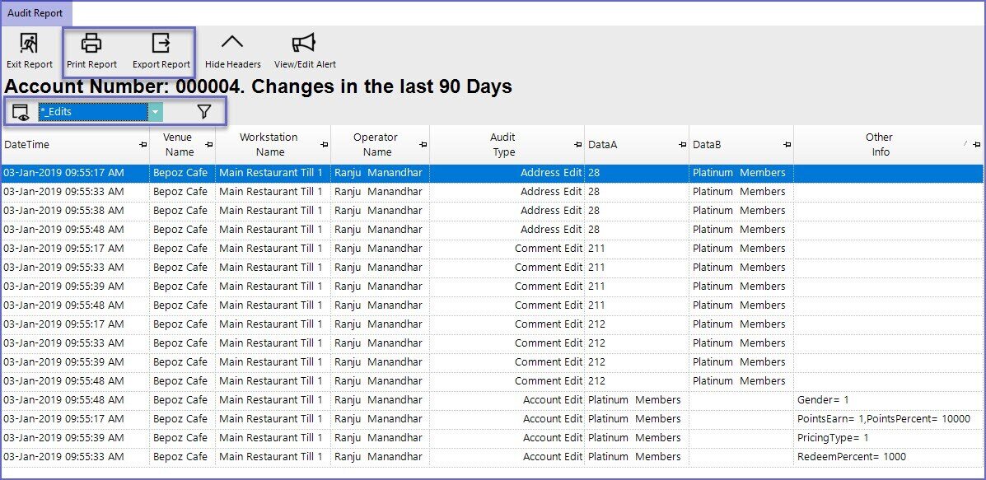The image size is (986, 480).
Task: Click the Export Report icon
Action: pyautogui.click(x=161, y=44)
